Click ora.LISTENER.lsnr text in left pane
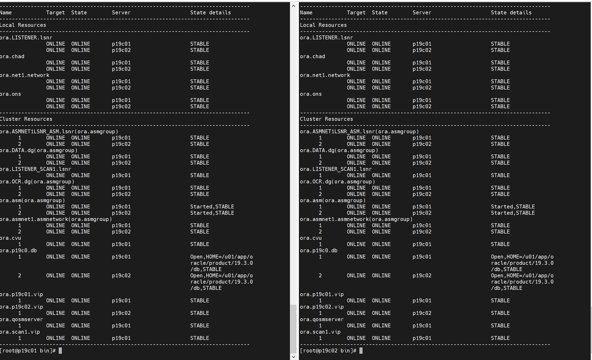 coord(26,38)
